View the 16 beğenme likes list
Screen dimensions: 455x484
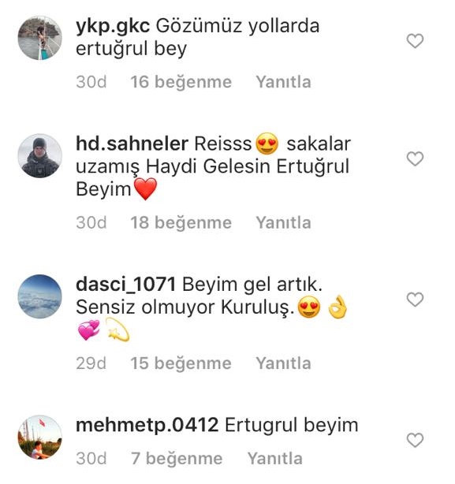point(181,83)
